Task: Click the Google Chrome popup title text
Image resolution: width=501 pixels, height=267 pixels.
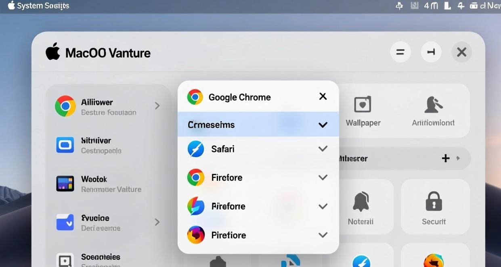Action: coord(240,97)
